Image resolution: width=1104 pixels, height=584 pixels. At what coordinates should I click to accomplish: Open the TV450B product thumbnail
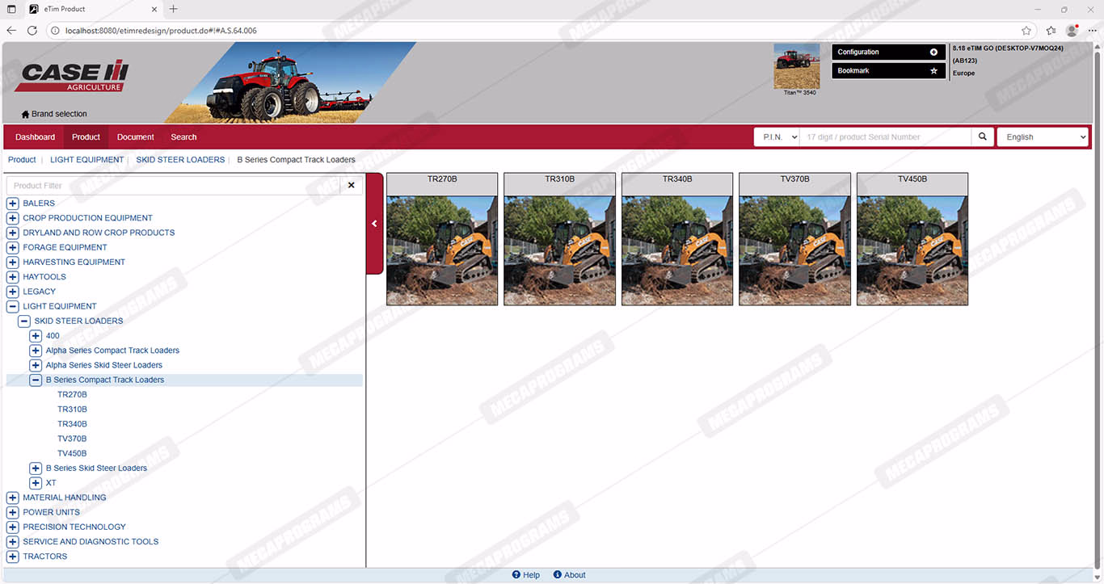912,239
